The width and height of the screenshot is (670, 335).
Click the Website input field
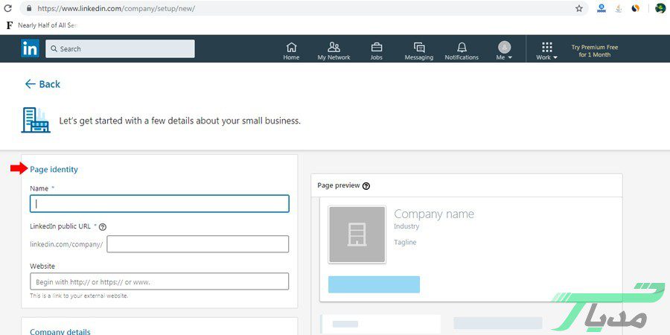(x=159, y=281)
